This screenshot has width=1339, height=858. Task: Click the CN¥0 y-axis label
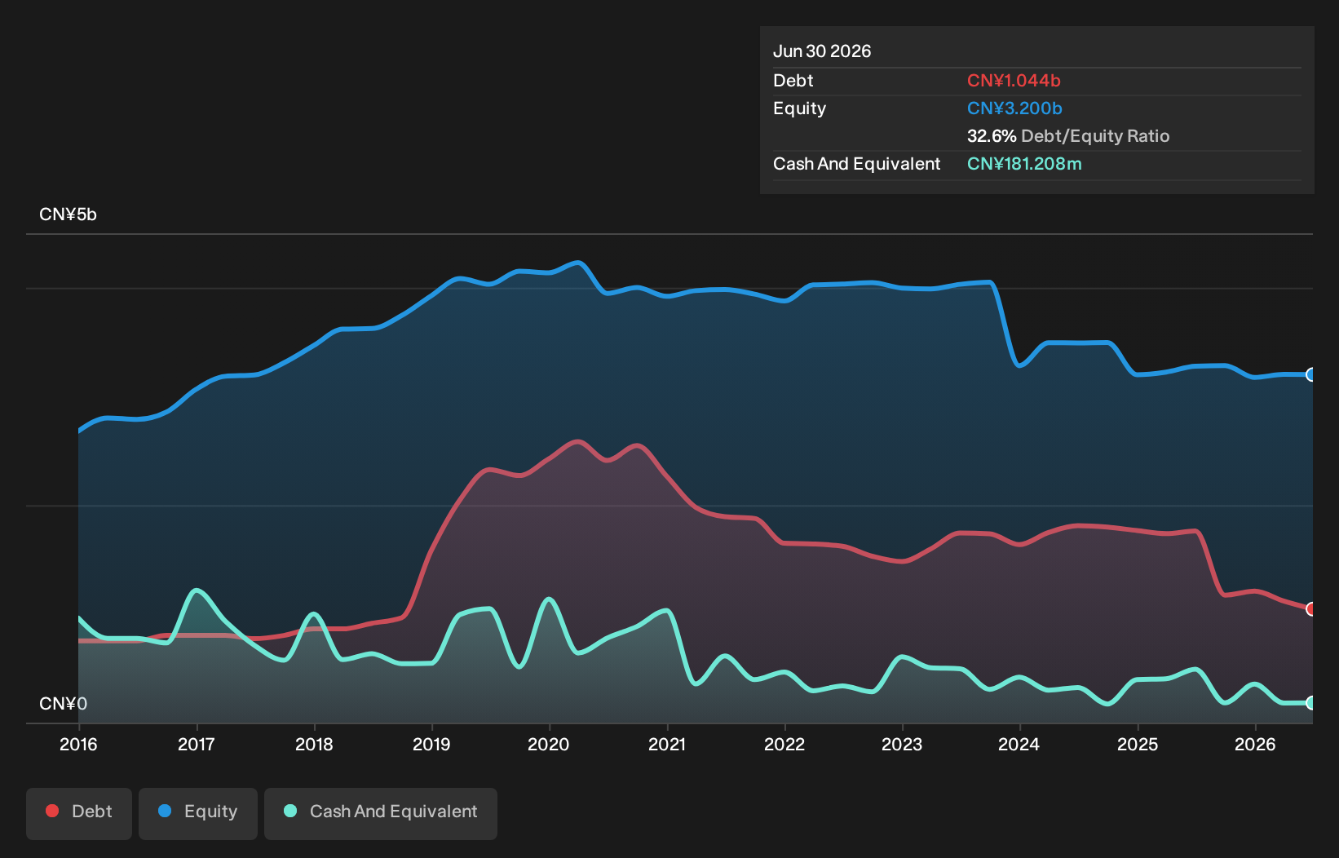pos(63,704)
